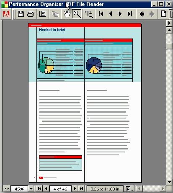
Task: Select the Hand tool
Action: (67, 14)
